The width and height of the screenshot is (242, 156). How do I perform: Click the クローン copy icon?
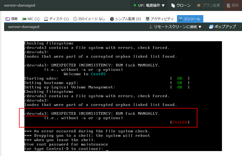tap(173, 5)
